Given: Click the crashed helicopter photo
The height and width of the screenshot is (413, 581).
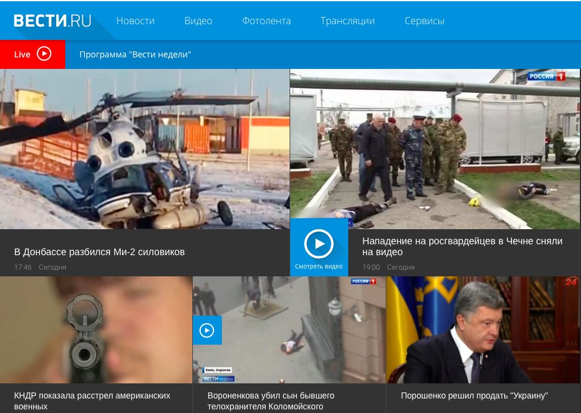Looking at the screenshot, I should pos(144,149).
